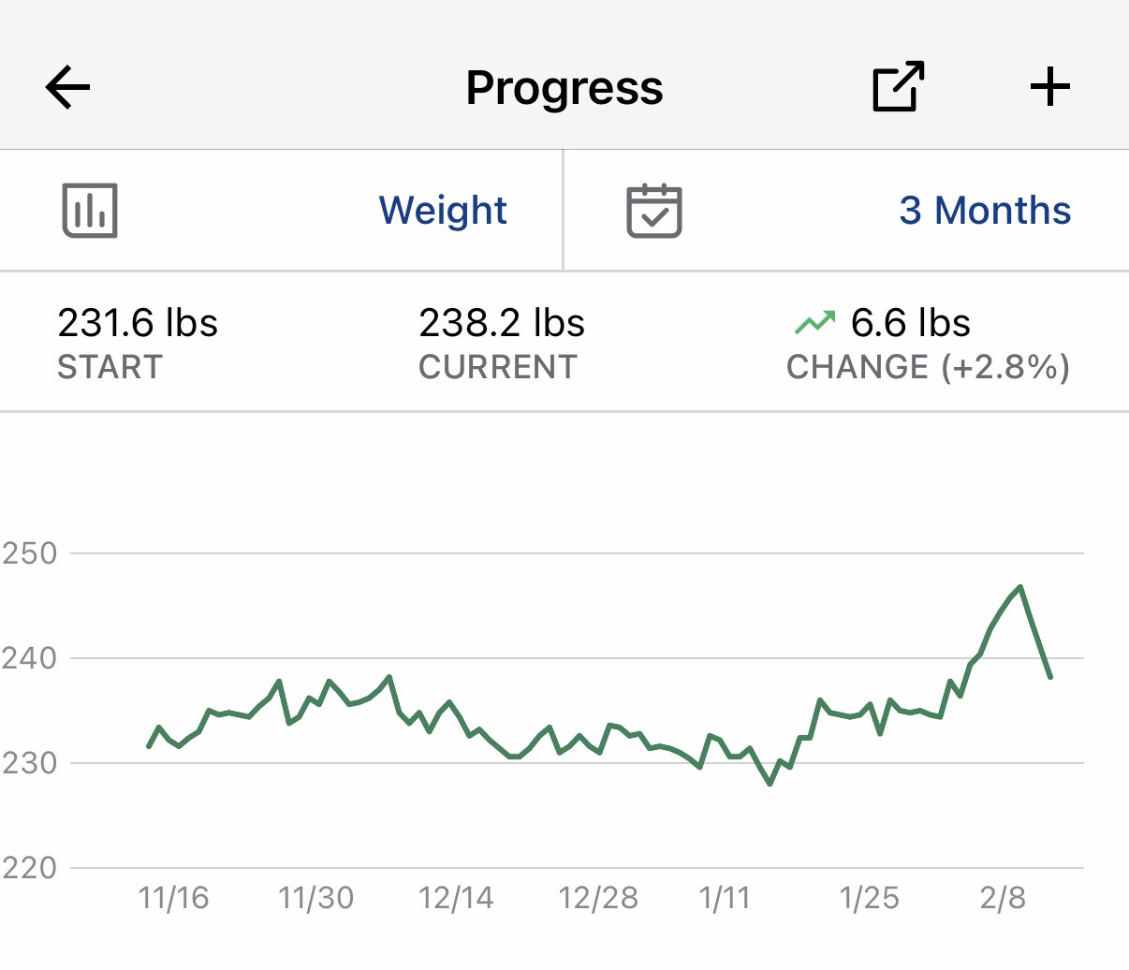Click the 2/8 date axis label
The image size is (1129, 970).
point(1003,898)
